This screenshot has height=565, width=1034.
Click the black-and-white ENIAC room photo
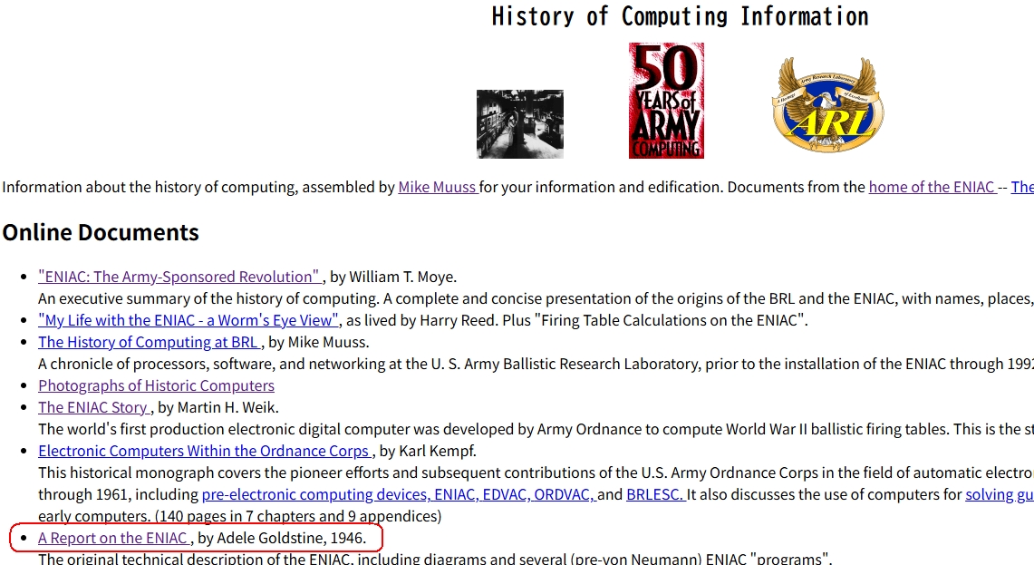519,124
